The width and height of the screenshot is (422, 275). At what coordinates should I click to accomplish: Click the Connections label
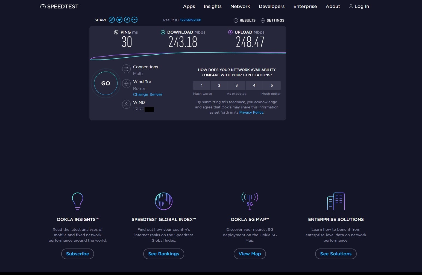[145, 67]
